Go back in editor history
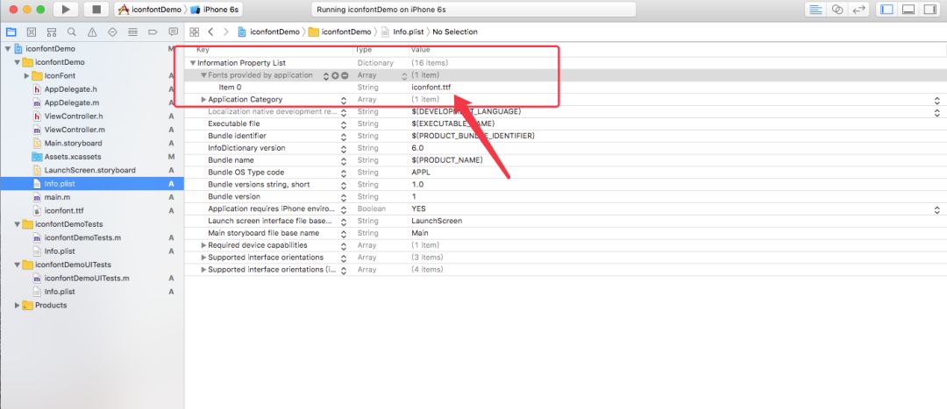Image resolution: width=947 pixels, height=409 pixels. click(x=210, y=32)
